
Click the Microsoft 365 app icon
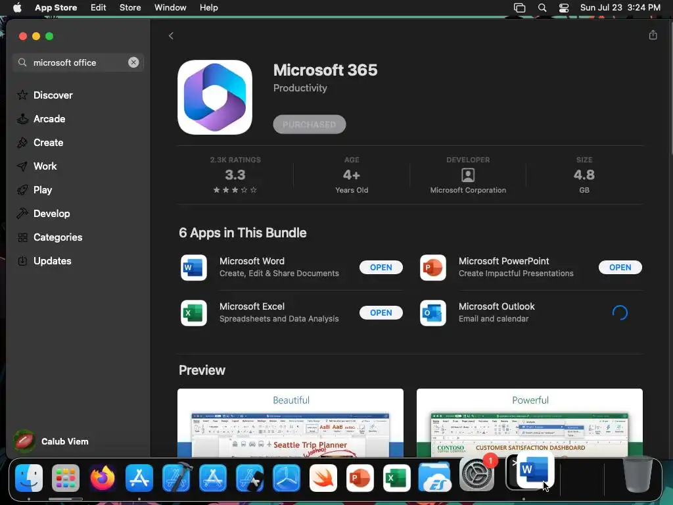(x=215, y=97)
